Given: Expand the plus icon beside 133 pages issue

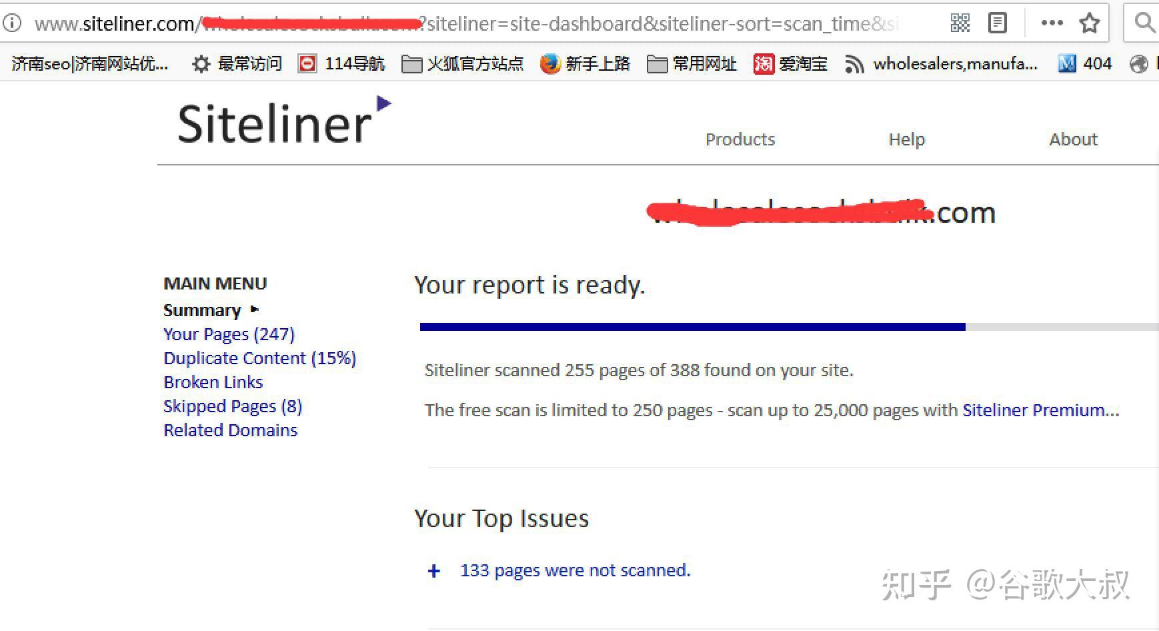Looking at the screenshot, I should pyautogui.click(x=434, y=571).
